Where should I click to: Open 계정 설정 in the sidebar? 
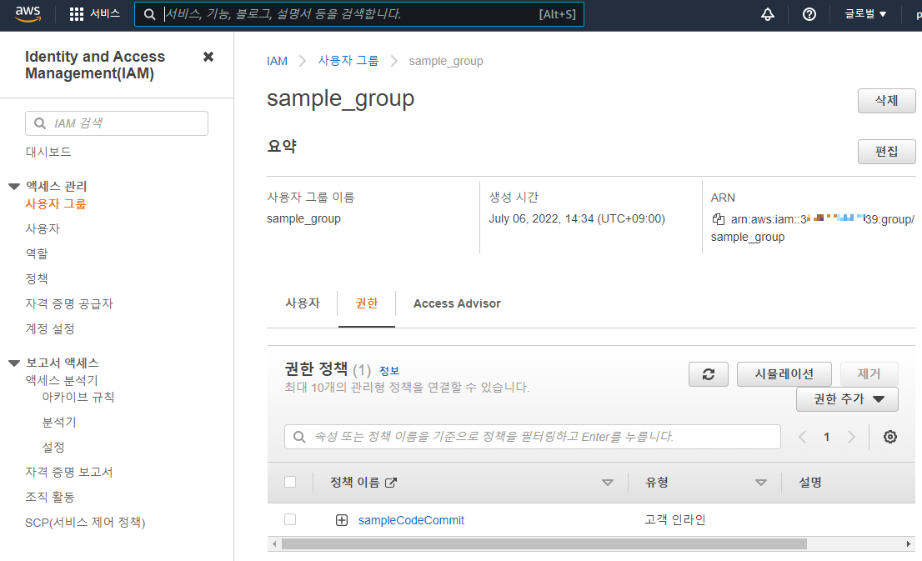(50, 328)
